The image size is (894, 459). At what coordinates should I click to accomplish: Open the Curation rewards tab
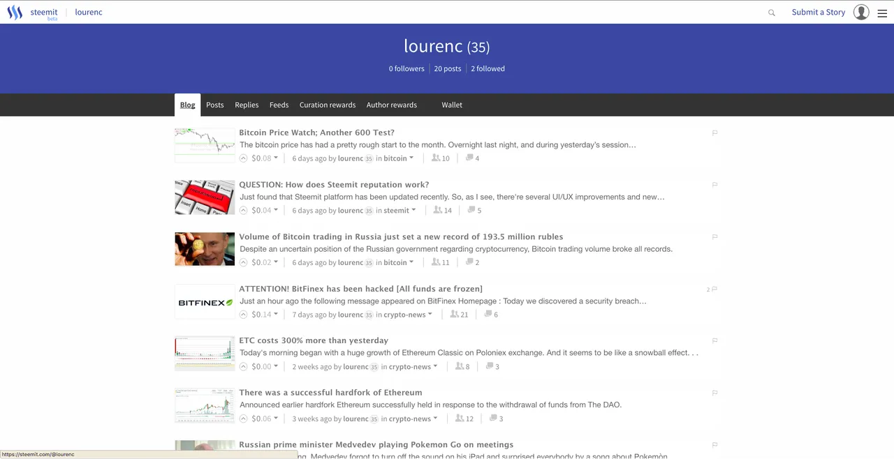(x=328, y=105)
